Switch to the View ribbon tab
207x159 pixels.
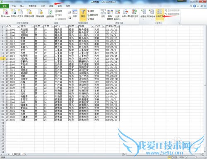click(68, 6)
